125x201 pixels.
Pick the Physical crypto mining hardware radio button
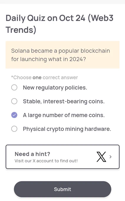click(x=14, y=129)
